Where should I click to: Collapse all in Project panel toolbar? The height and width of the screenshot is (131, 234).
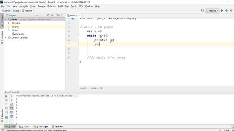(x=52, y=15)
